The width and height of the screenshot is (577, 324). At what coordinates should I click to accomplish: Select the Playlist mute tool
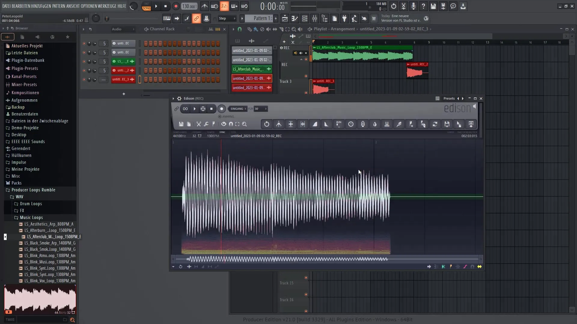click(268, 29)
